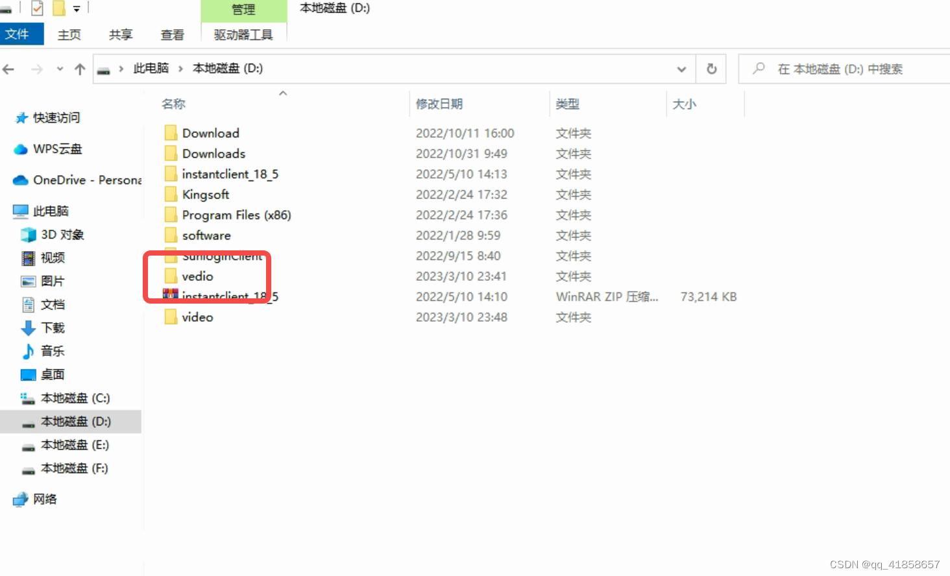This screenshot has height=576, width=950.
Task: Click 此电脑 in the address bar
Action: (x=151, y=68)
